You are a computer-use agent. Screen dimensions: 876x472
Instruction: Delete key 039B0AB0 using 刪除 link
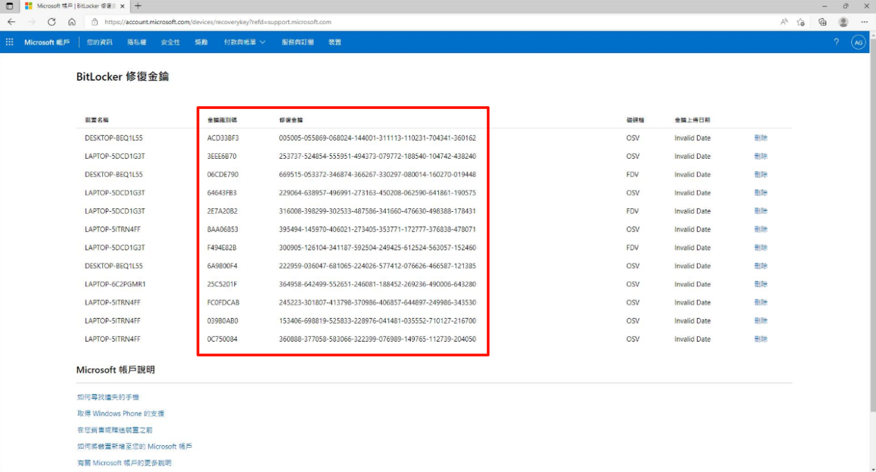pyautogui.click(x=761, y=321)
